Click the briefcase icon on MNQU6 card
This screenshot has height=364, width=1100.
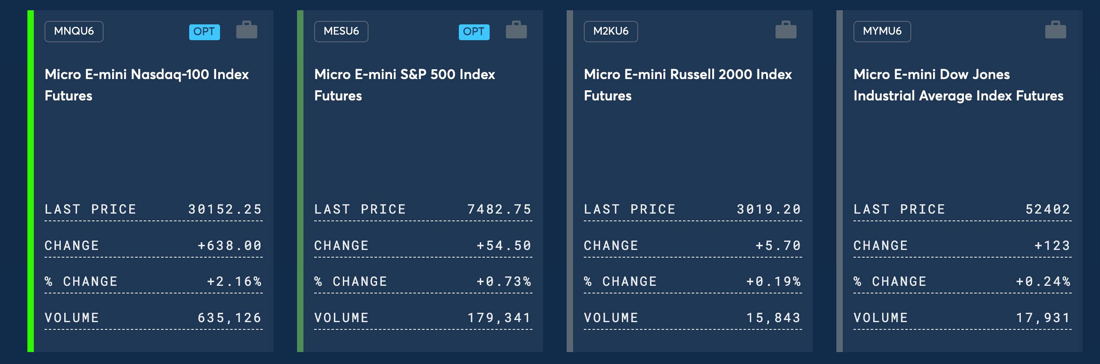point(247,30)
